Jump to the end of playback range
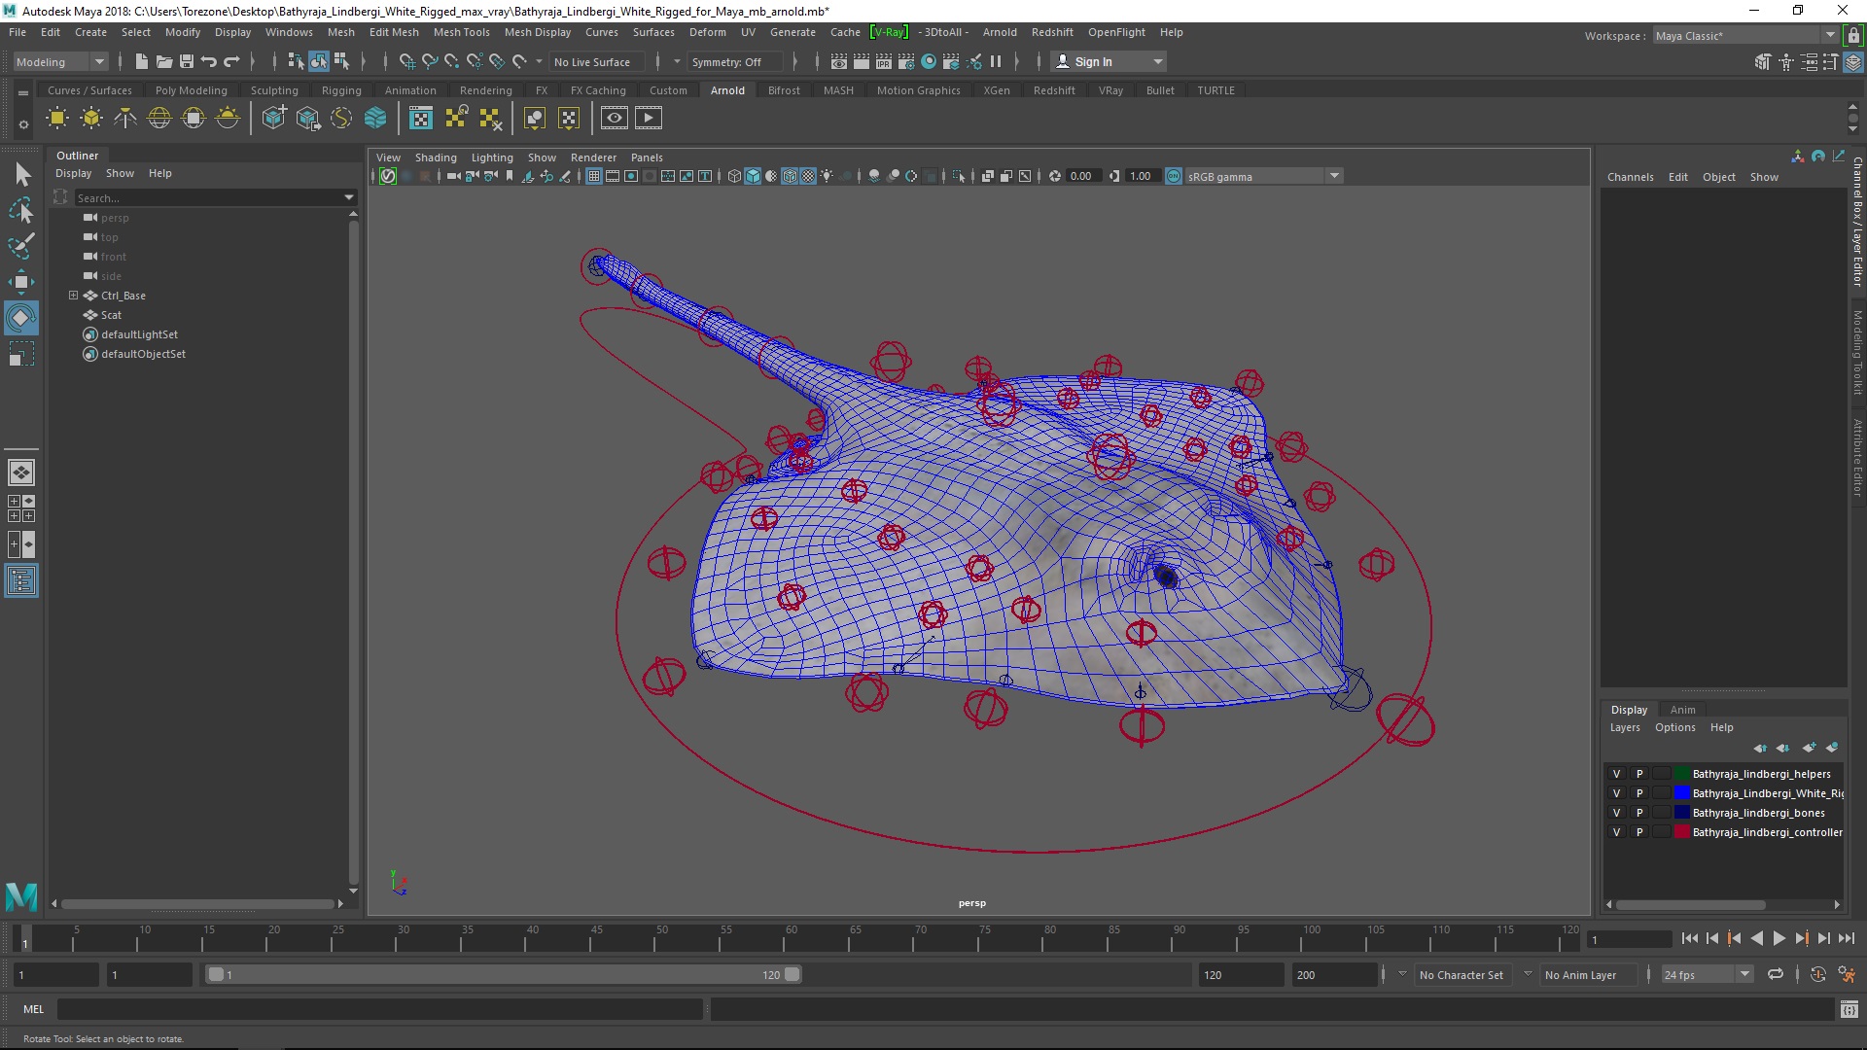This screenshot has width=1867, height=1050. [1847, 938]
